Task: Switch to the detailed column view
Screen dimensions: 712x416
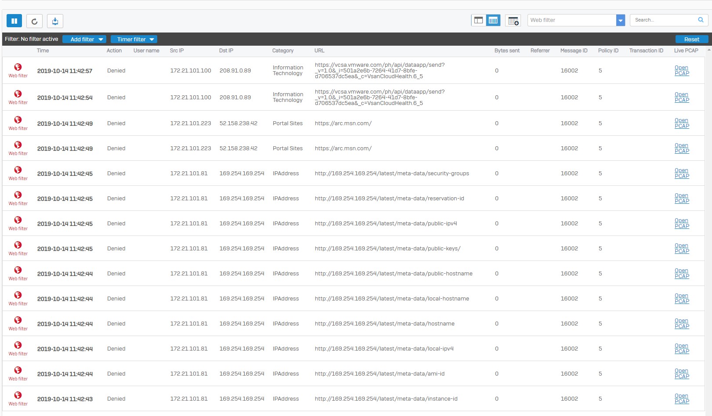Action: (493, 20)
